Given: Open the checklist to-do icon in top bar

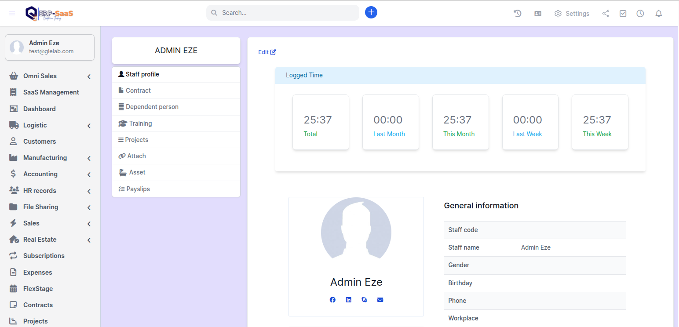Looking at the screenshot, I should point(623,14).
